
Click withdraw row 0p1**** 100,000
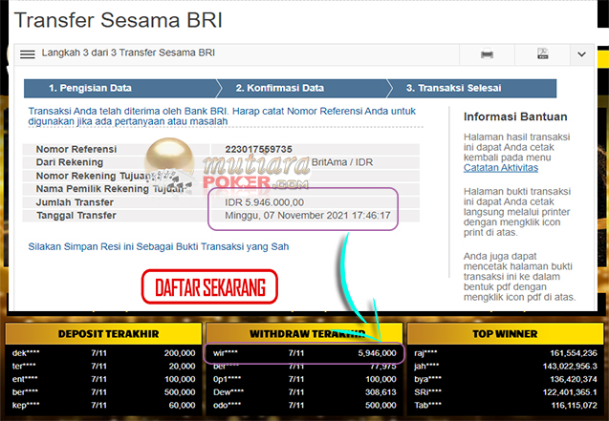click(304, 379)
